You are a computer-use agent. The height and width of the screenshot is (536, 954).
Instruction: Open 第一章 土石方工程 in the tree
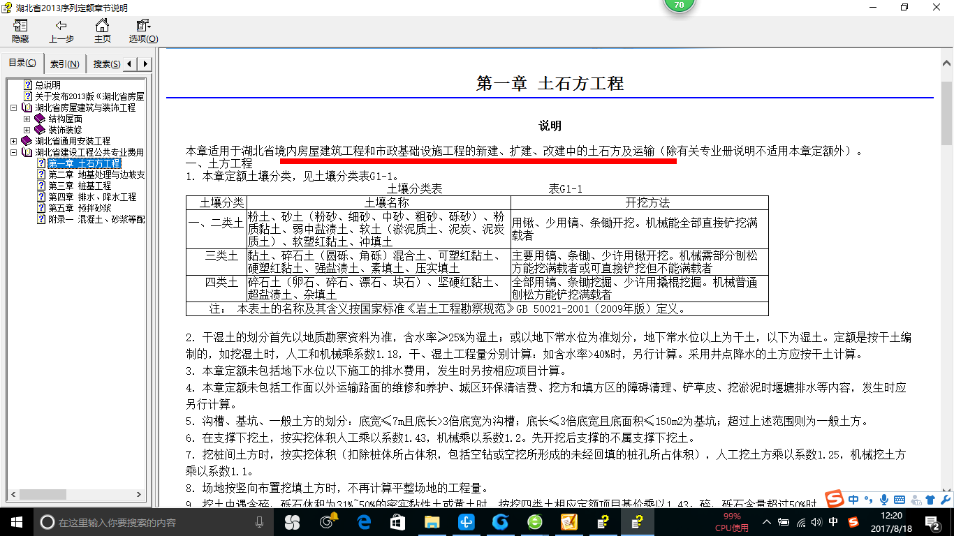[x=85, y=163]
